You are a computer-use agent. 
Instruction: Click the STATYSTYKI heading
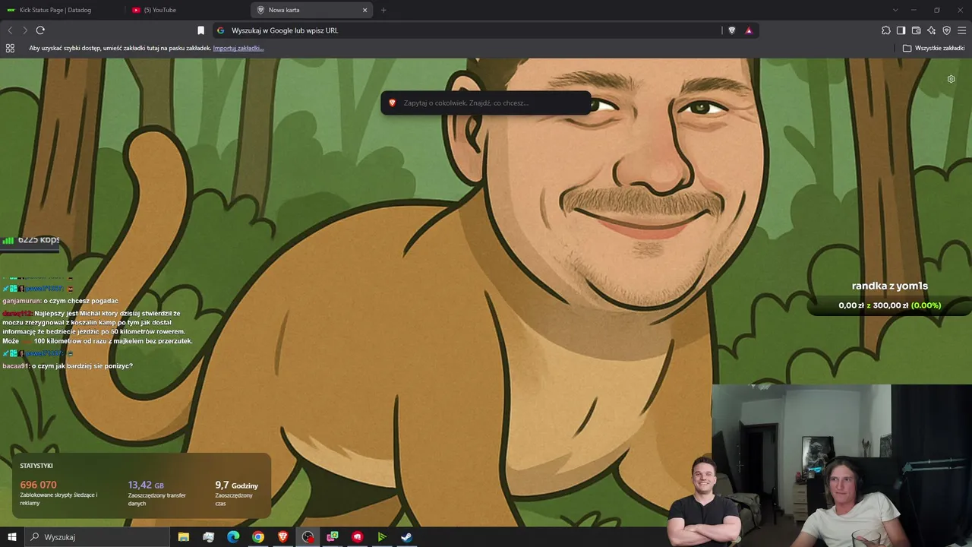[x=36, y=466]
